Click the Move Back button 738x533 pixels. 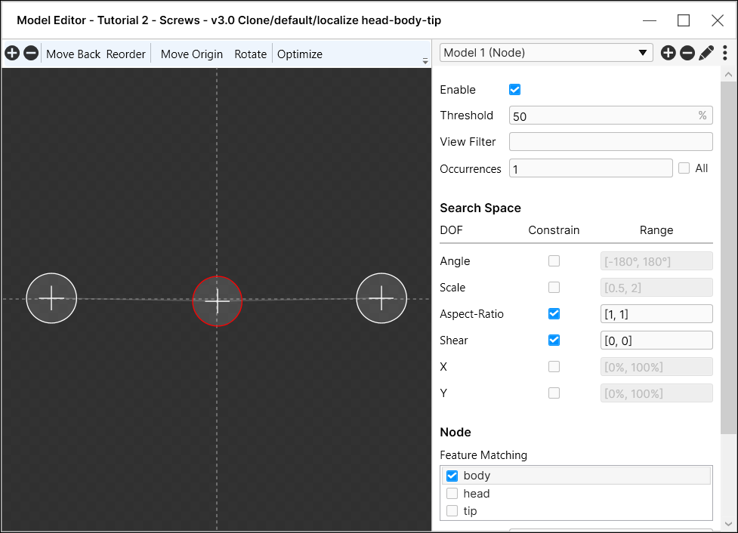click(73, 54)
